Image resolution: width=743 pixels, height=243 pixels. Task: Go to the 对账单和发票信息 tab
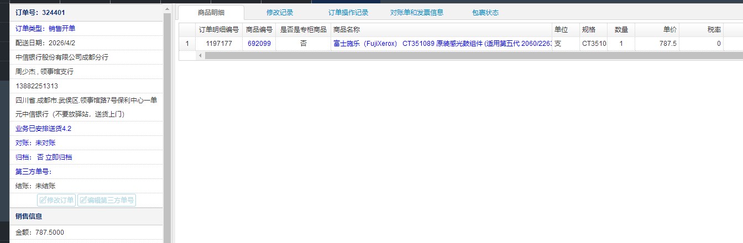(x=416, y=13)
